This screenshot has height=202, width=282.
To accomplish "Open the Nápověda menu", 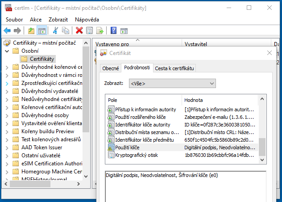I will [87, 20].
